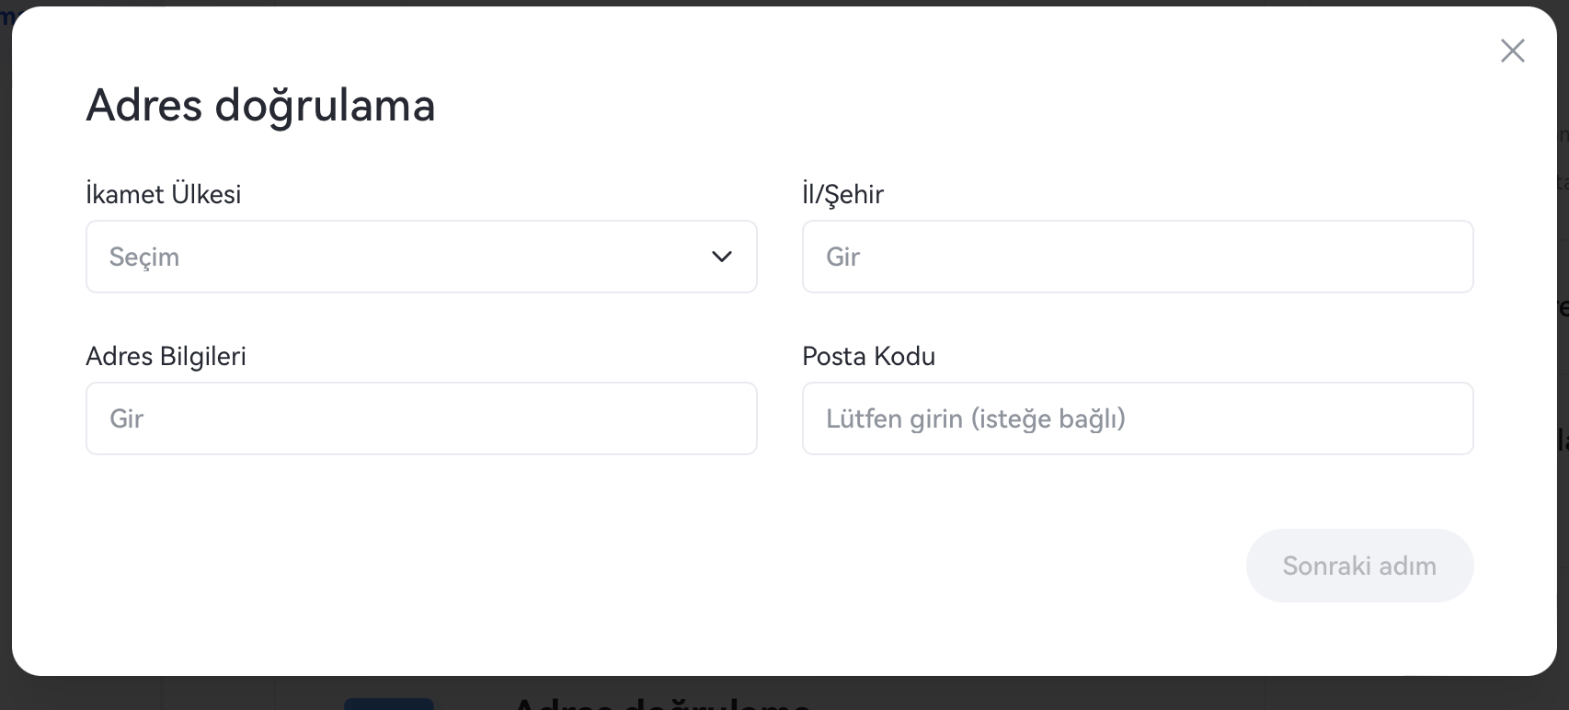This screenshot has width=1569, height=710.
Task: Close the Adres doğrulama dialog
Action: (x=1512, y=51)
